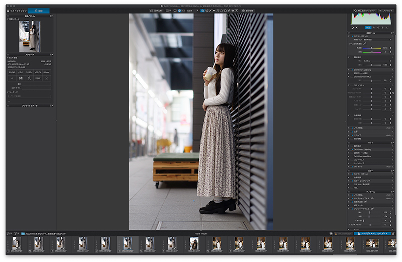Image resolution: width=402 pixels, height=262 pixels.
Task: Open the essential tools palette menu icon
Action: coord(392,33)
